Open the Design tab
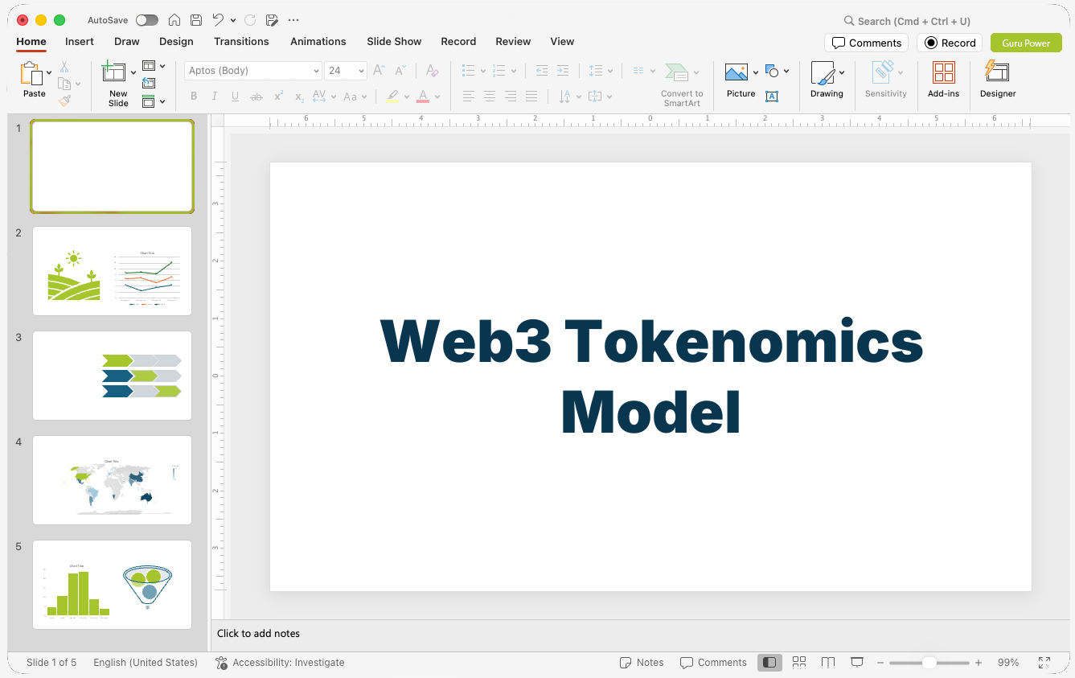1075x678 pixels. [x=176, y=42]
